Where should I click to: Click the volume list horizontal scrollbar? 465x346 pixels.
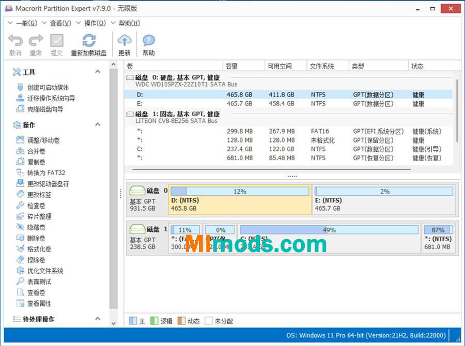pyautogui.click(x=272, y=169)
